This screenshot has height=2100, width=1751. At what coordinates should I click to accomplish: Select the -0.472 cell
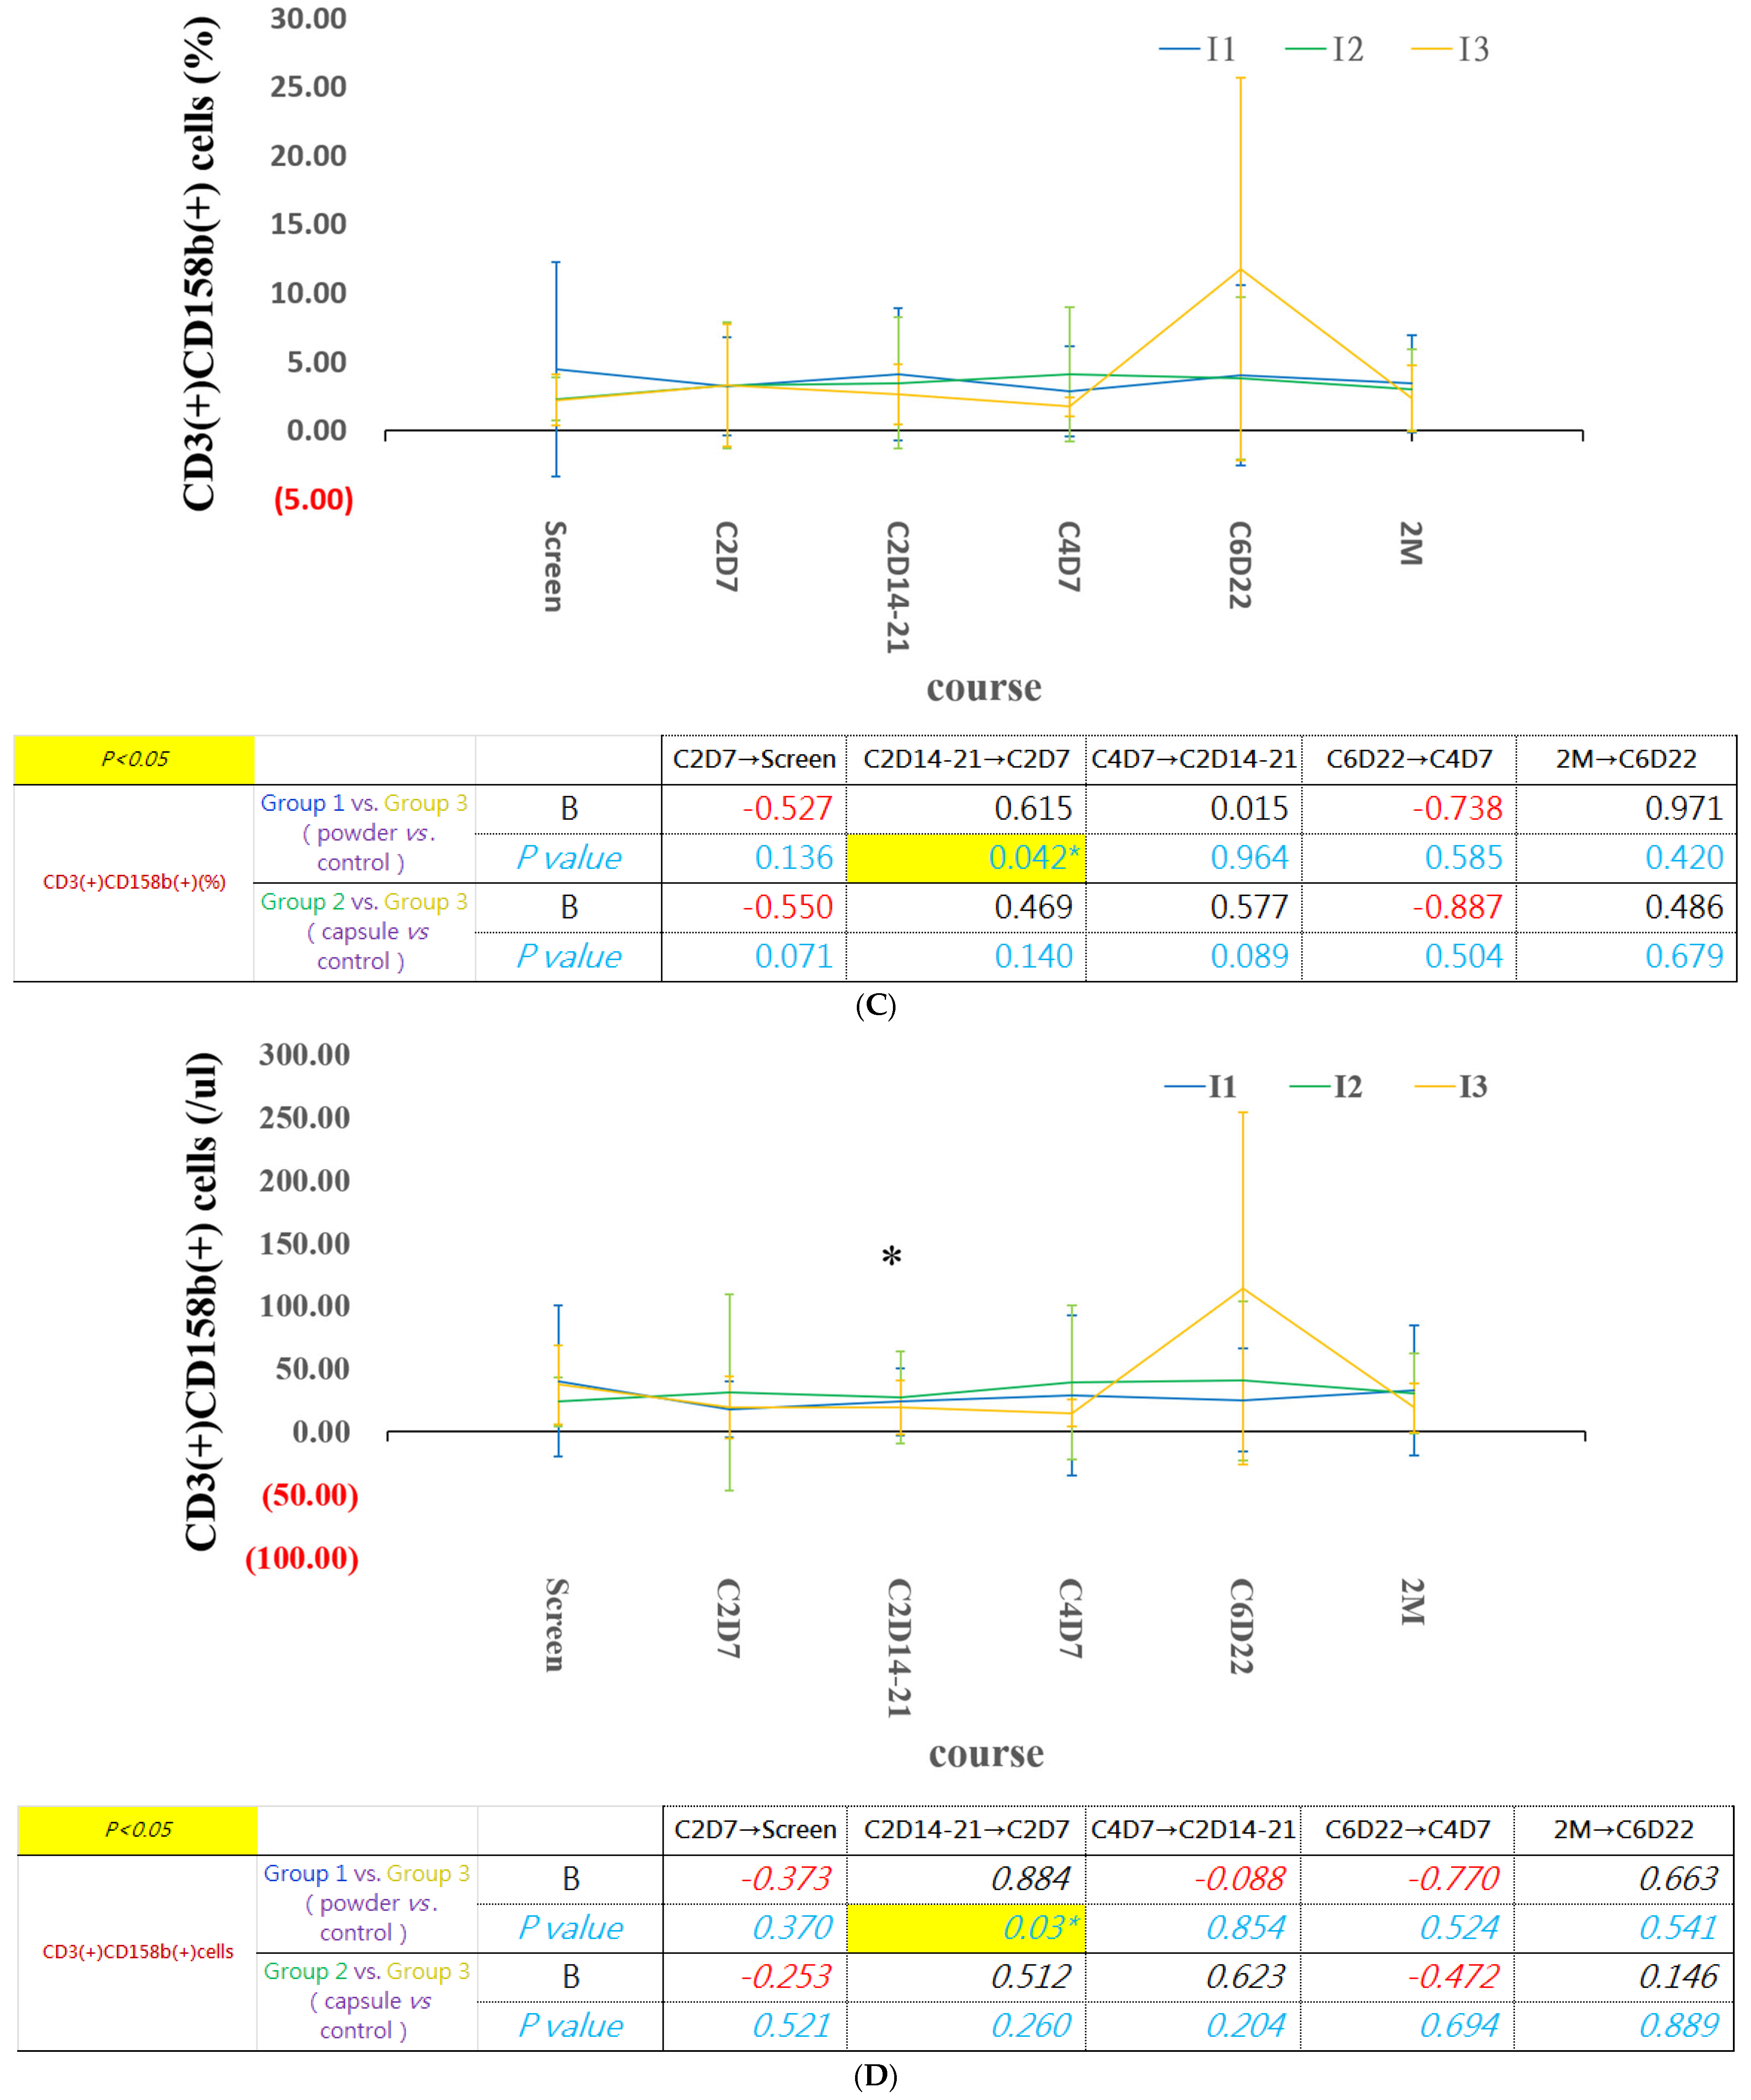pos(1407,1976)
